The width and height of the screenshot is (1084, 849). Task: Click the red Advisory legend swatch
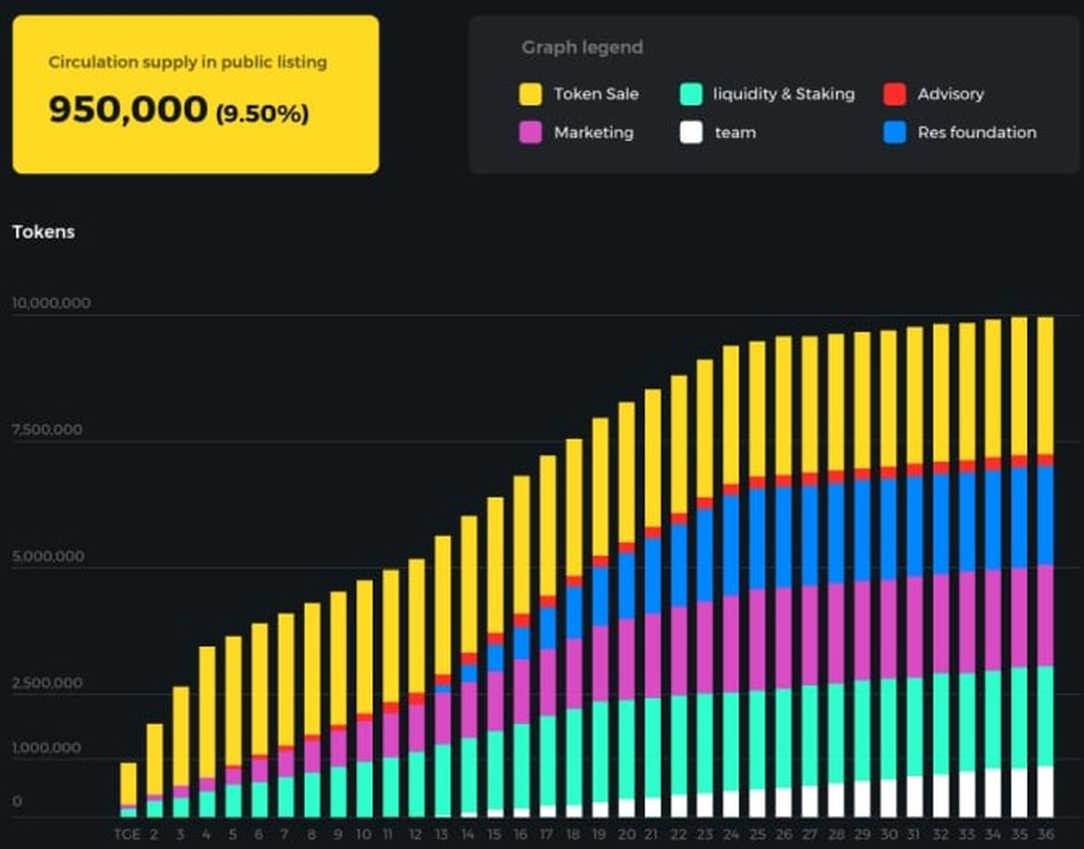pyautogui.click(x=894, y=94)
